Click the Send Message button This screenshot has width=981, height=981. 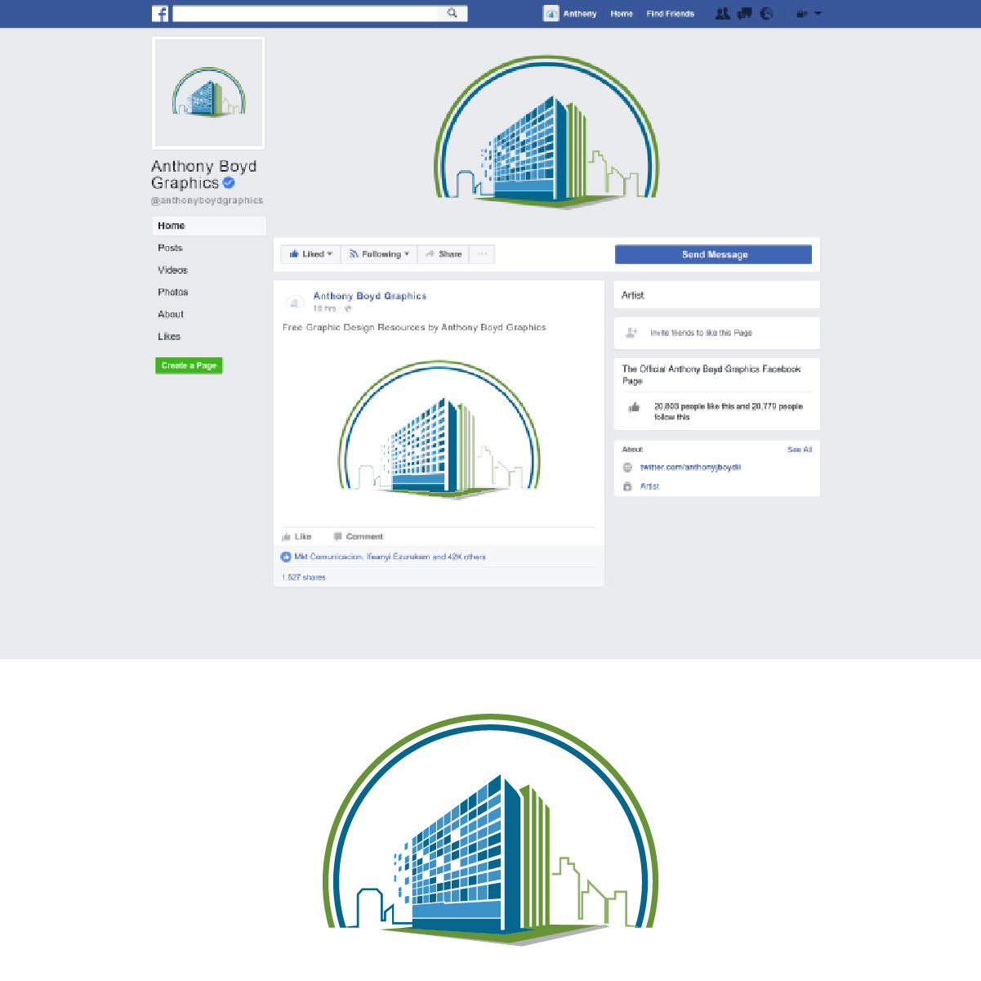tap(713, 254)
